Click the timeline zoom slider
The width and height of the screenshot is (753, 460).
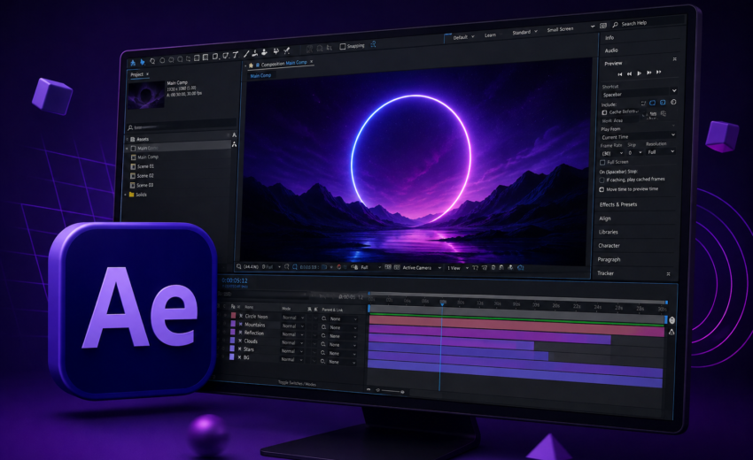pyautogui.click(x=391, y=391)
